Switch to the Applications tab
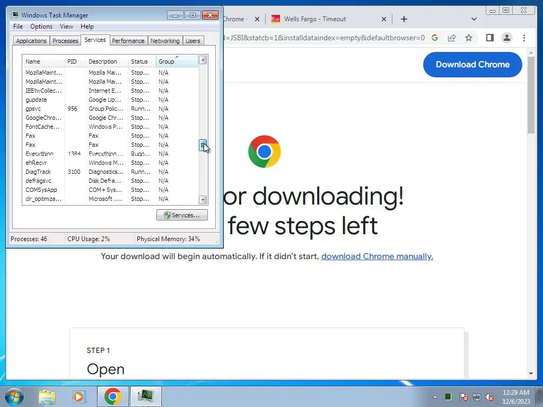This screenshot has height=407, width=543. click(31, 41)
